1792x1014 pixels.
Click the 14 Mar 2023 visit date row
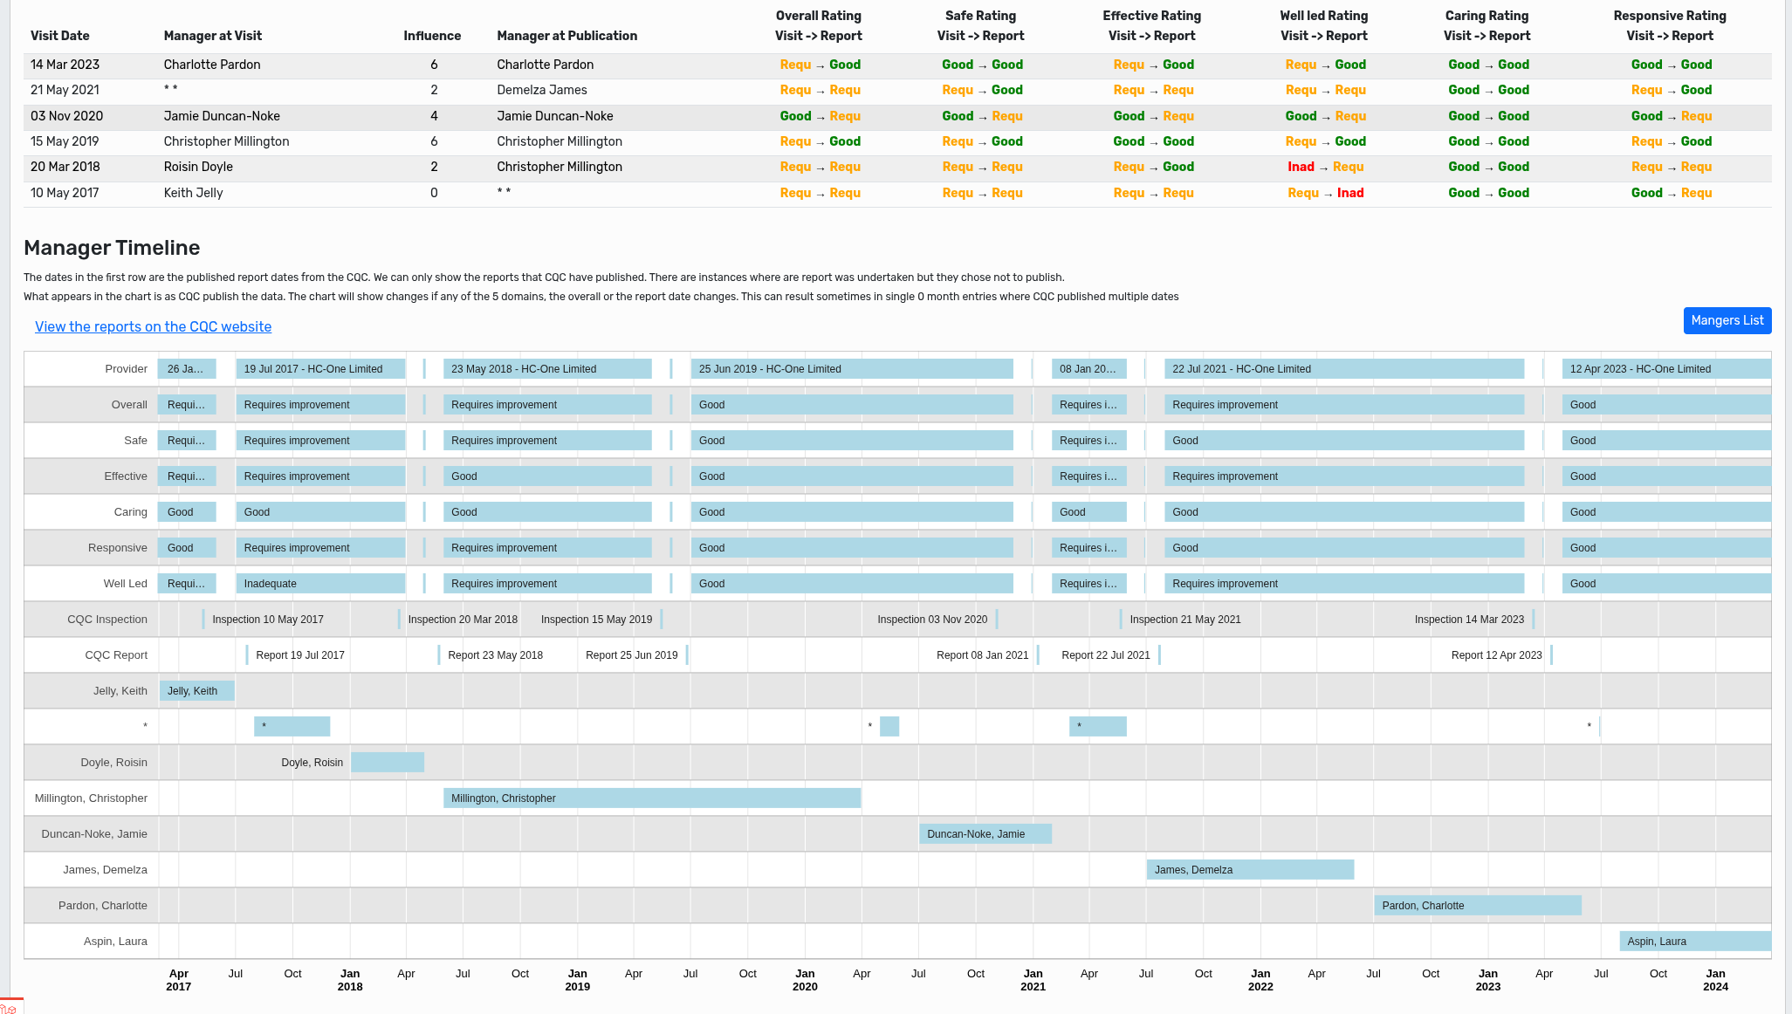[65, 65]
